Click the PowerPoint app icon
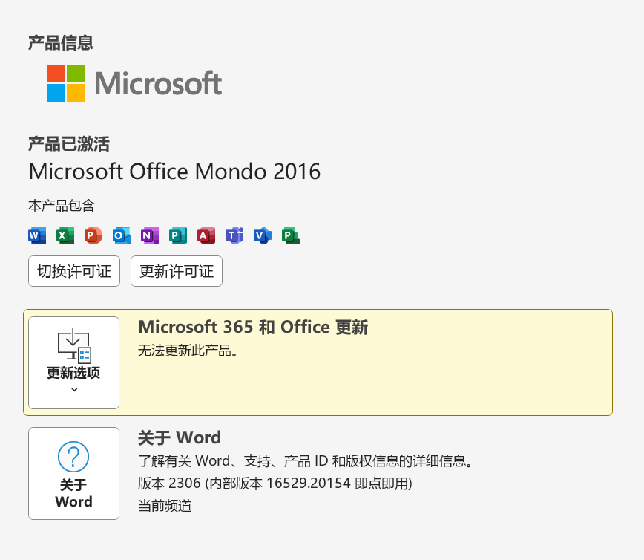Viewport: 644px width, 560px height. [93, 235]
